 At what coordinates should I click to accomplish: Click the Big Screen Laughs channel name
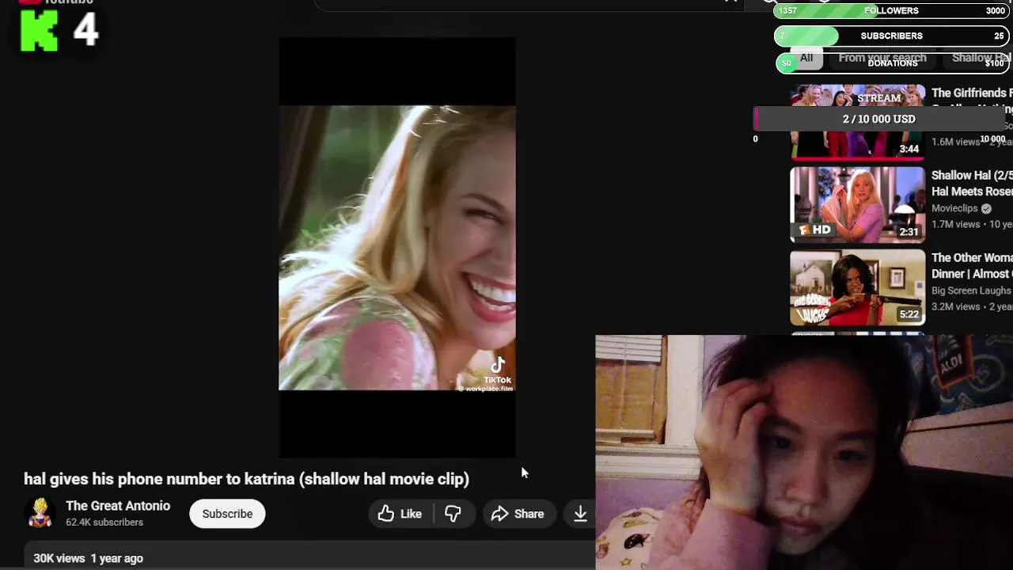point(972,291)
